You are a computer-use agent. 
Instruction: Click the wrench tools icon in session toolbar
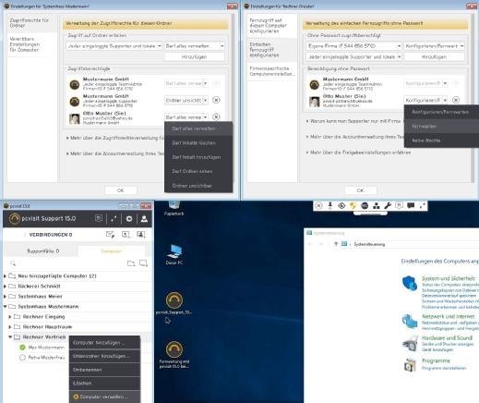click(x=388, y=205)
